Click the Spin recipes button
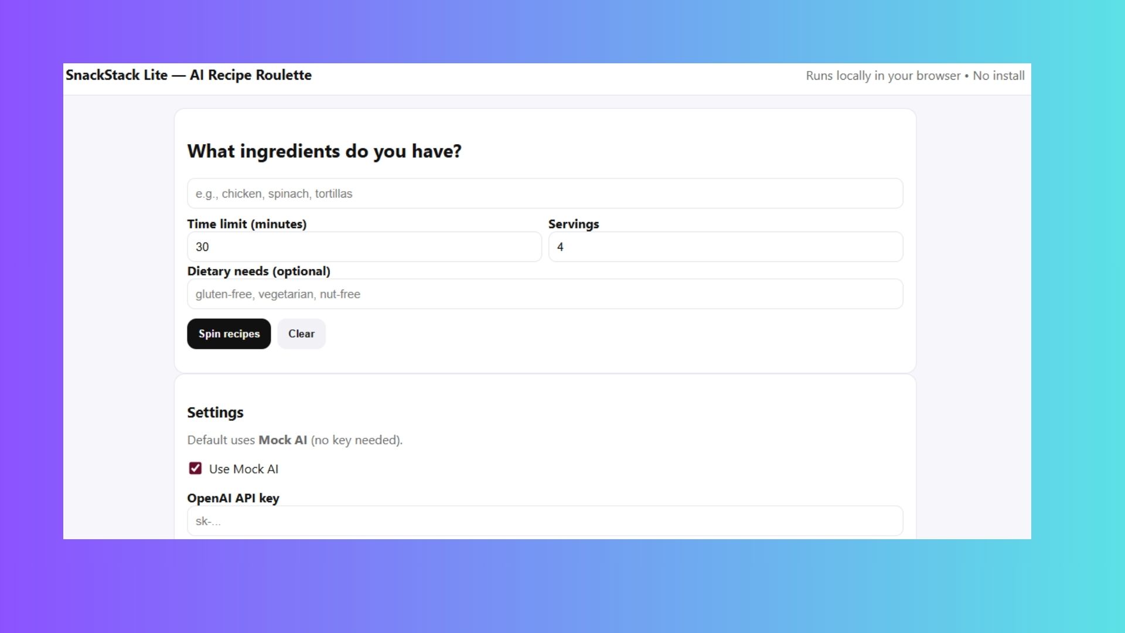 [x=229, y=334]
